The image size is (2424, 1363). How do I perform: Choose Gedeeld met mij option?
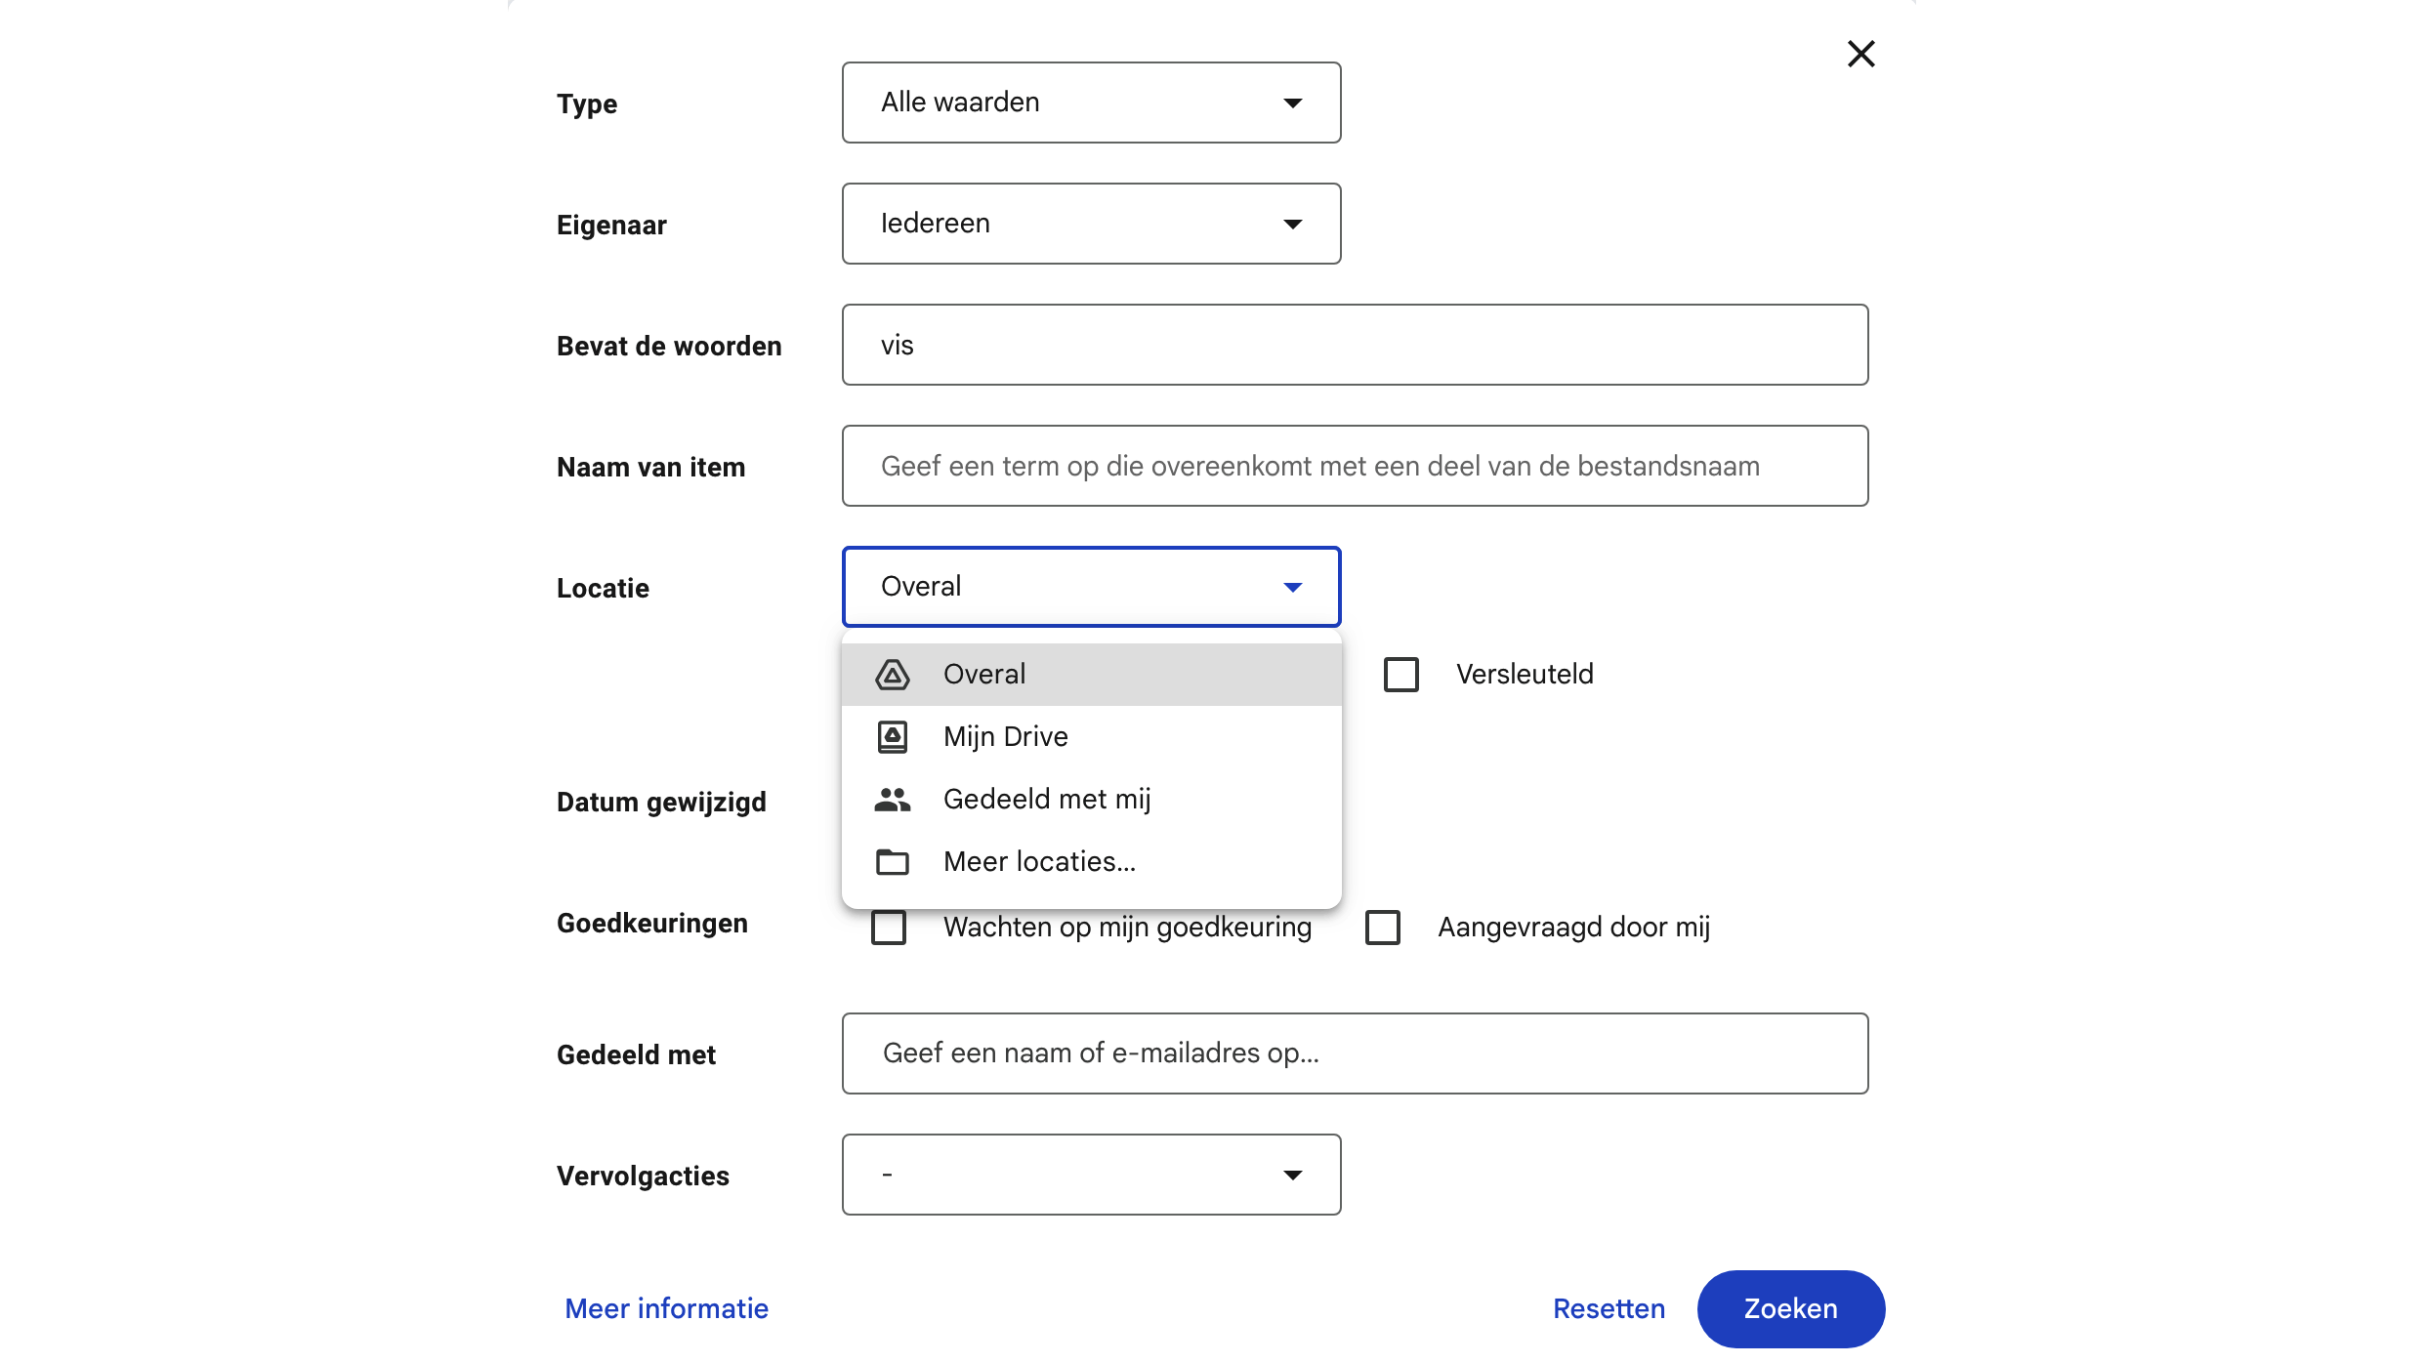pos(1047,800)
